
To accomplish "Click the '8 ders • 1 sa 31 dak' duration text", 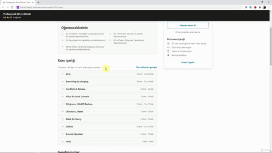I will tap(145, 127).
